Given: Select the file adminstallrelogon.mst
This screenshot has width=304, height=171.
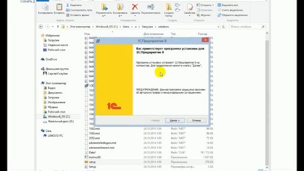Looking at the screenshot, I should coord(149,143).
